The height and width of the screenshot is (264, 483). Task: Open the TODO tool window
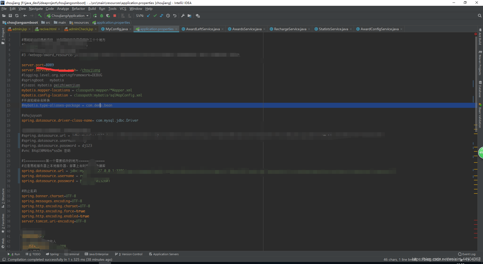point(33,254)
